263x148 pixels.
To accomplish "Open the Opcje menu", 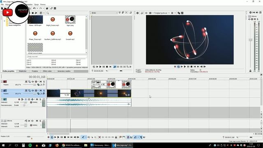I will click(36, 5).
